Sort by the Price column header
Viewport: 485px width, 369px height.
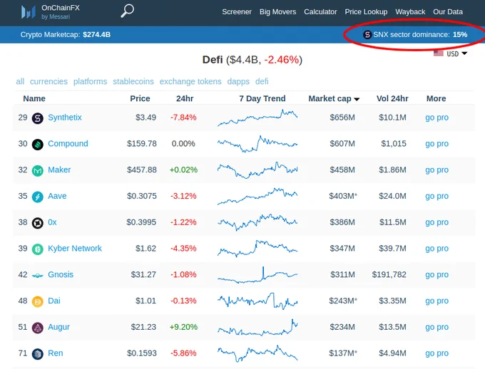[140, 98]
